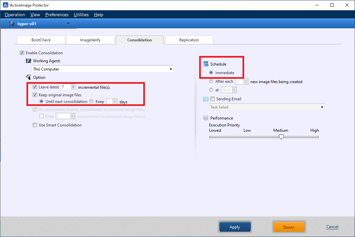This screenshot has height=237, width=355.
Task: Select Until next consolidation radio
Action: pyautogui.click(x=41, y=101)
